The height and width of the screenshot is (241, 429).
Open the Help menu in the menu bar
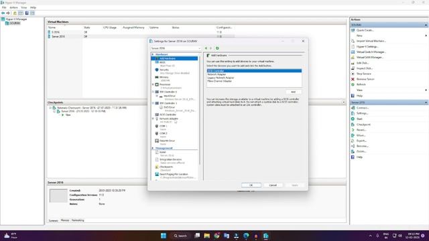[33, 7]
